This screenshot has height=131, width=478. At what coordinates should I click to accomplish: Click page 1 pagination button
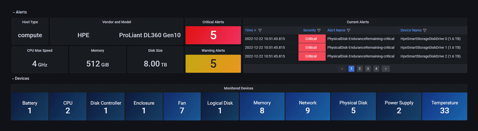point(351,69)
